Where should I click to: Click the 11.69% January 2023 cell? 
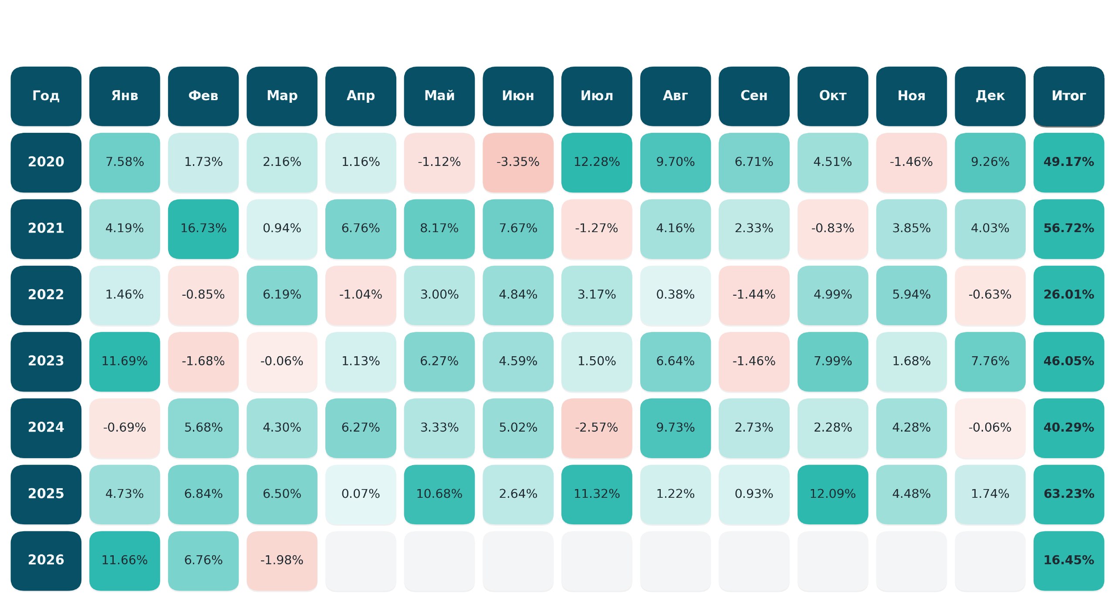click(125, 361)
